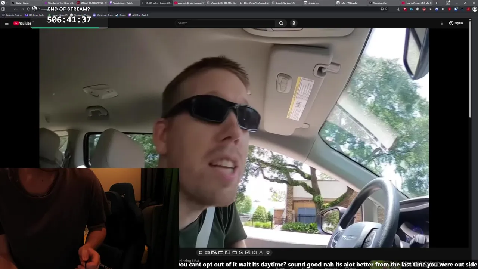This screenshot has height=269, width=478.
Task: Reload the page with the refresh icon
Action: click(28, 9)
